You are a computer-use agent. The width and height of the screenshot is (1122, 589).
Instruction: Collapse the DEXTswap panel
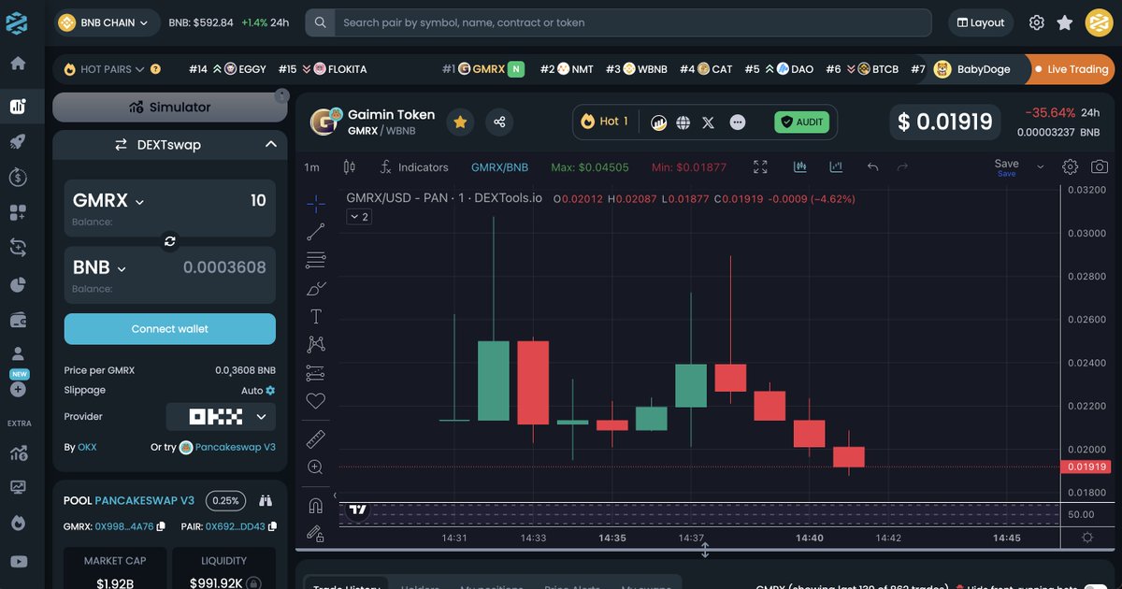click(x=270, y=144)
